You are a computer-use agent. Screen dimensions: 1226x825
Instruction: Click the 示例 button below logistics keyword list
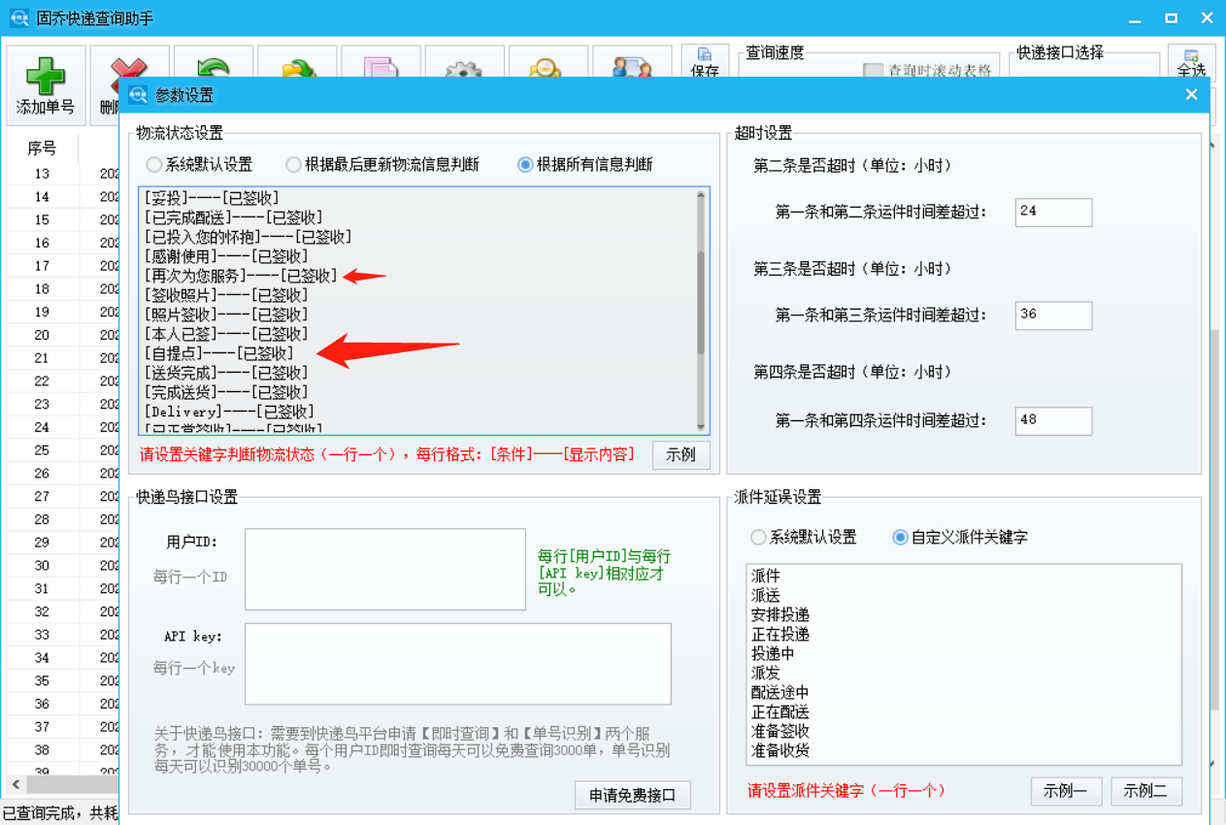(680, 455)
